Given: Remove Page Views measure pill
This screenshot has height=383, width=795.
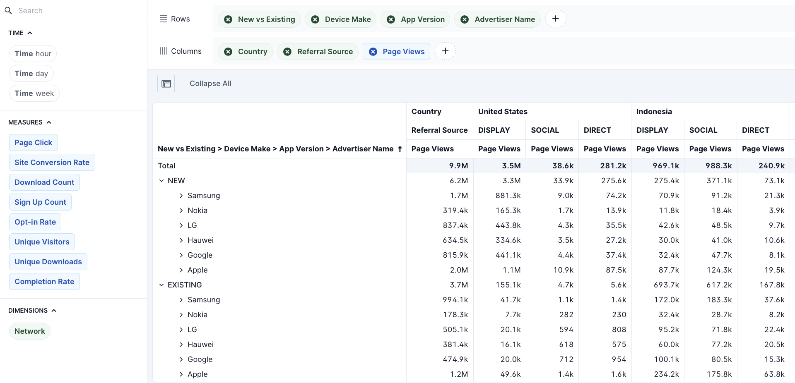Looking at the screenshot, I should 373,52.
